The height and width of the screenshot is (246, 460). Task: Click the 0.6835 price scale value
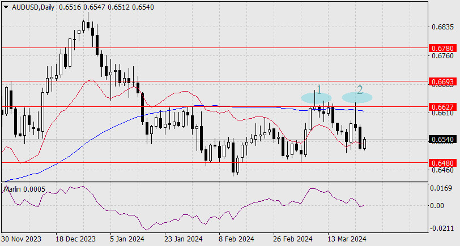tap(442, 27)
